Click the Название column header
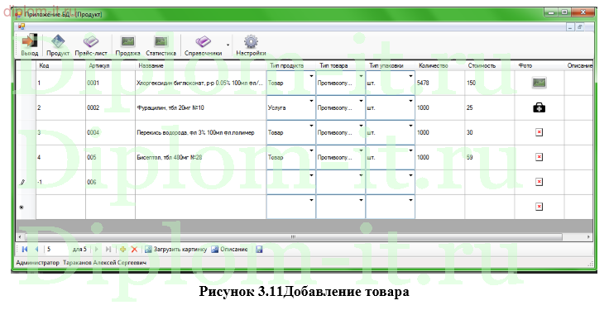 (201, 65)
